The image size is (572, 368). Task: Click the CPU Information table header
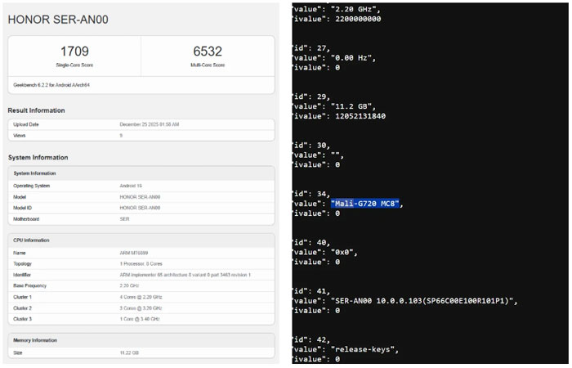(x=31, y=240)
